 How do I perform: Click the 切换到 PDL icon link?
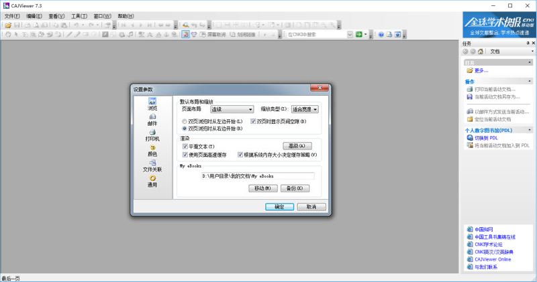tap(469, 137)
